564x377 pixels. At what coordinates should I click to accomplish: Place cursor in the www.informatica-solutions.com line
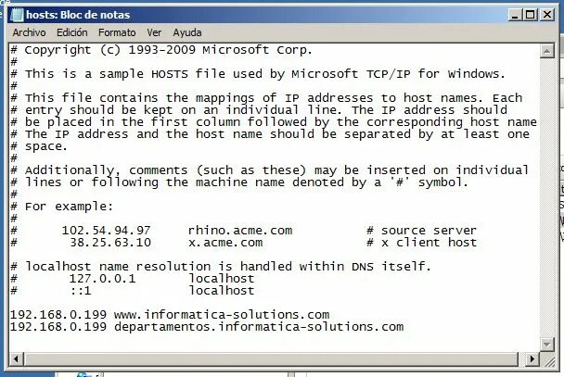pos(170,315)
